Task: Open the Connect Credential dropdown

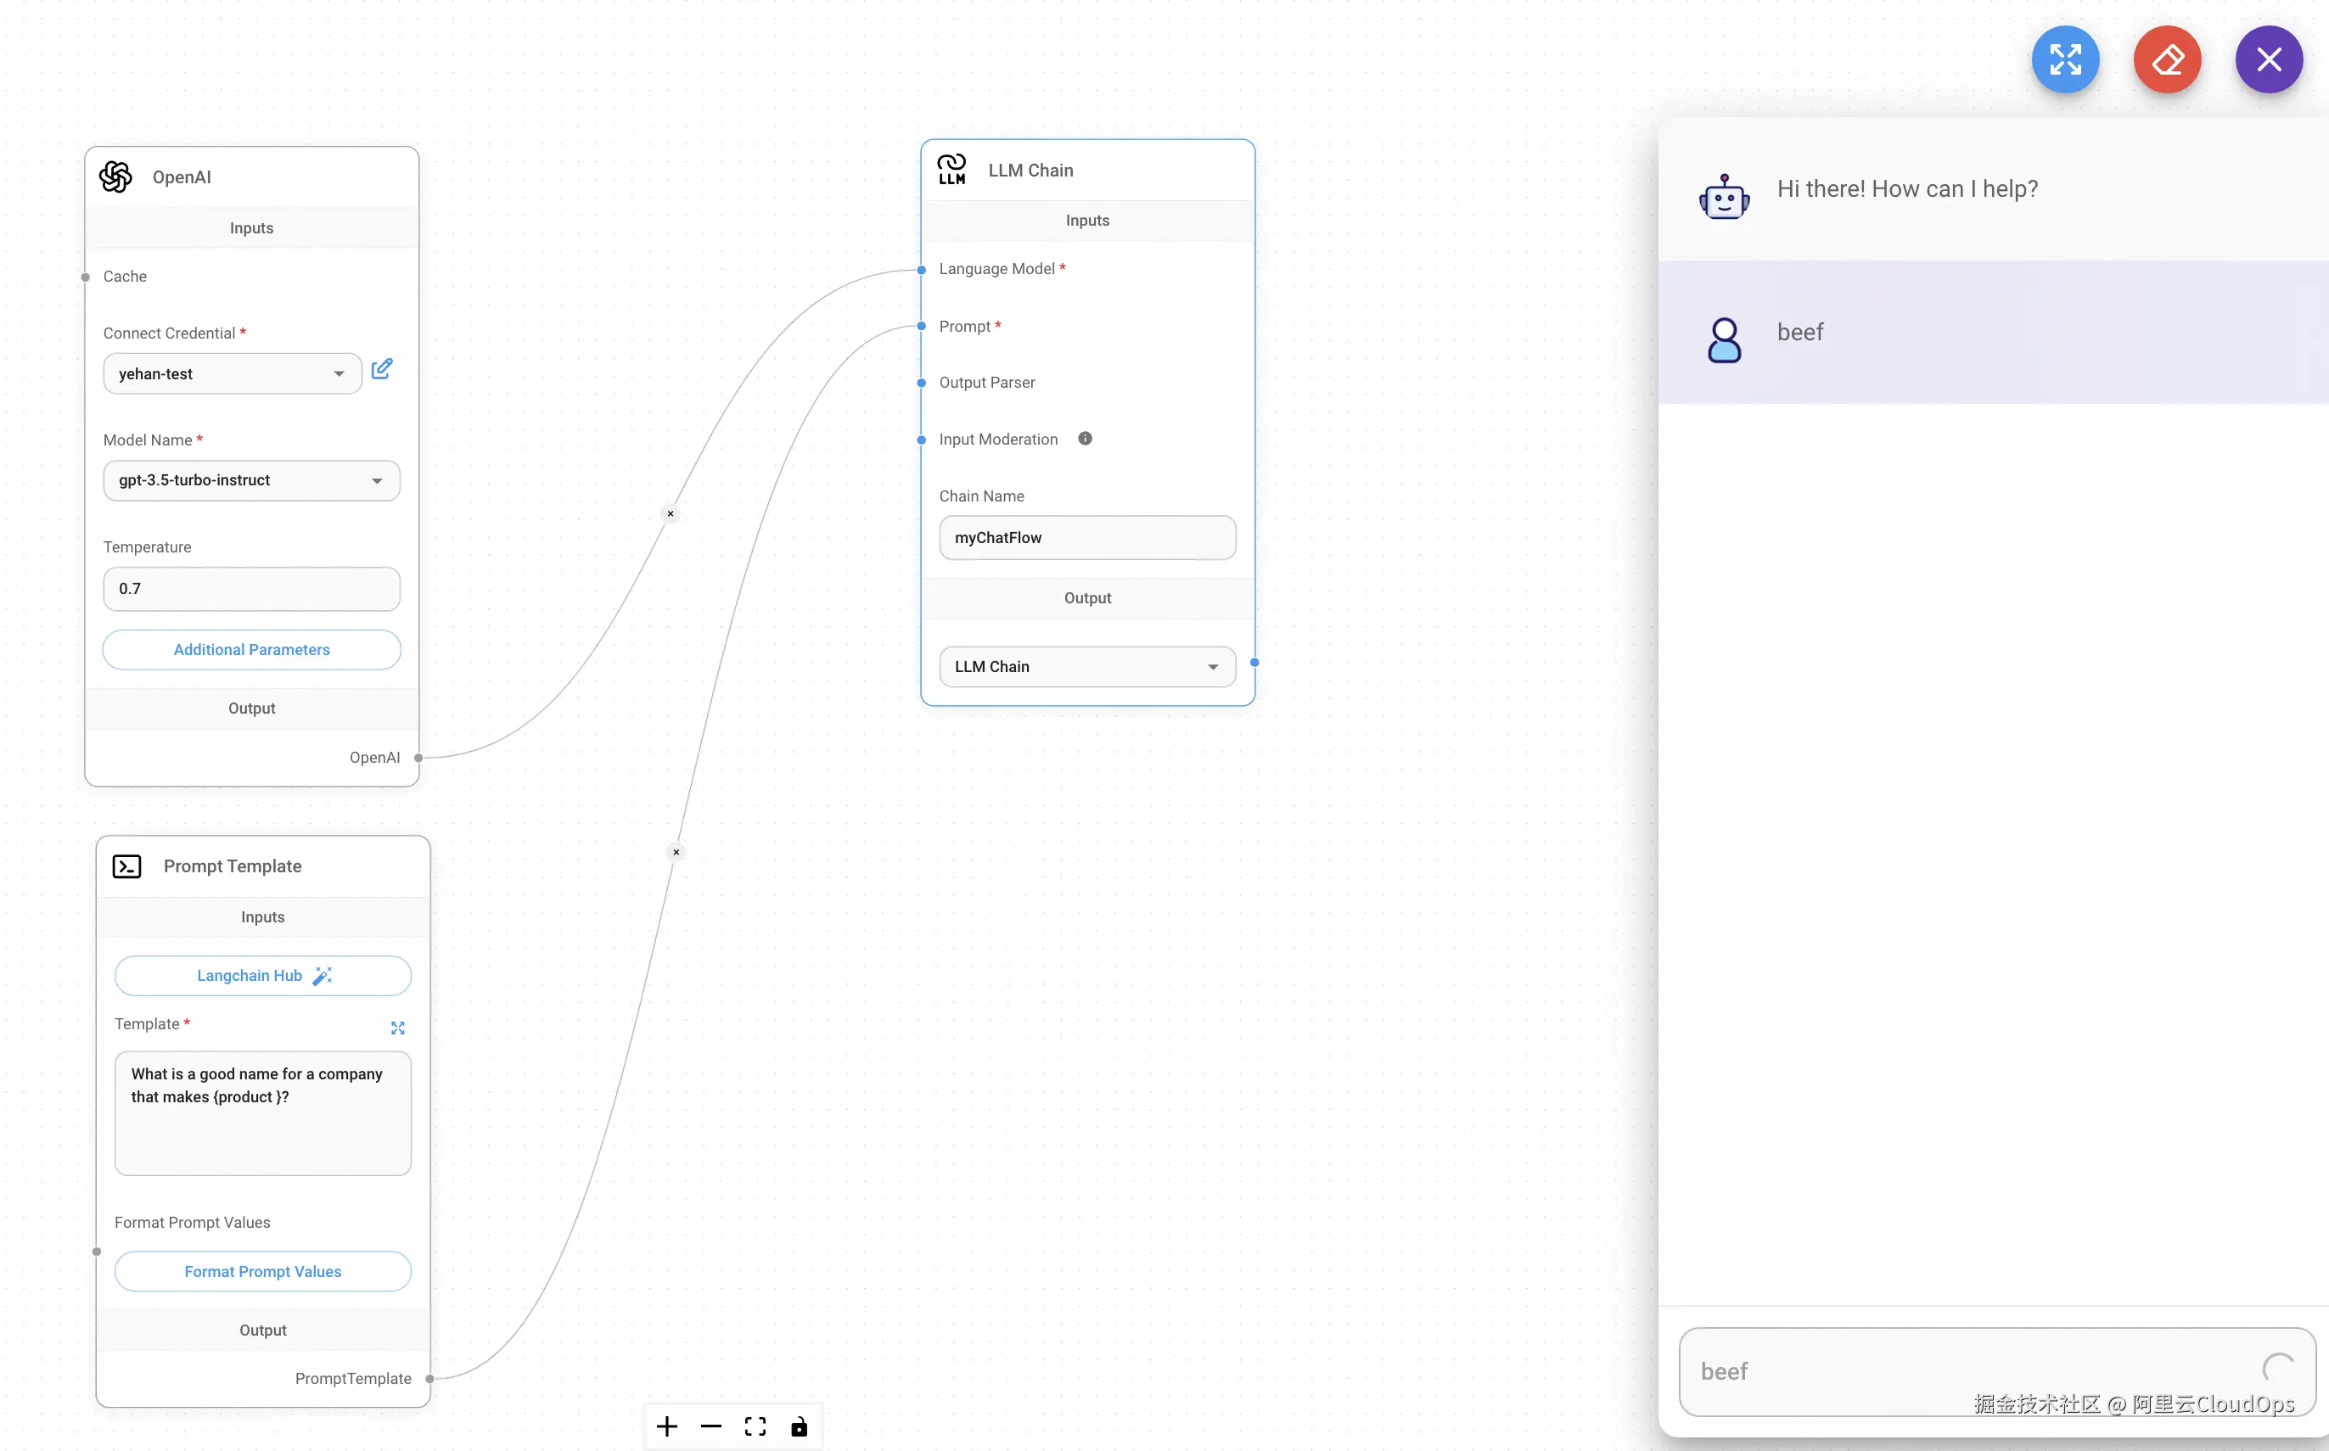Action: point(233,374)
